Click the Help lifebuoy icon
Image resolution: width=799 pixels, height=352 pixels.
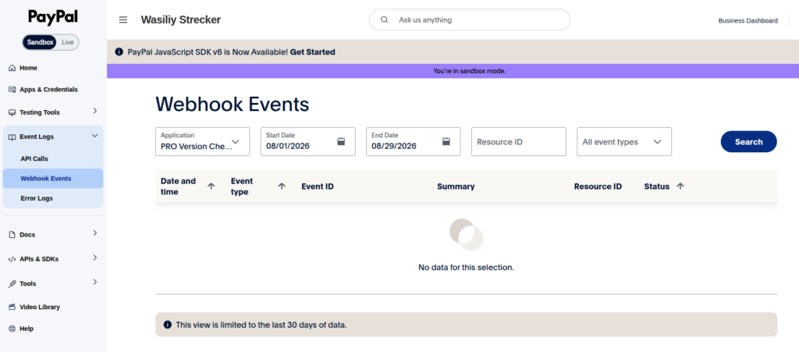[12, 329]
